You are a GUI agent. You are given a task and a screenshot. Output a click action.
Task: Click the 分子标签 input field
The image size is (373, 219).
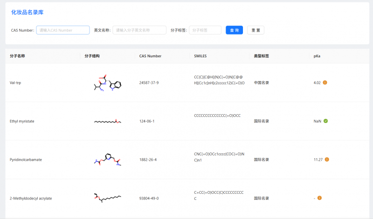[205, 30]
